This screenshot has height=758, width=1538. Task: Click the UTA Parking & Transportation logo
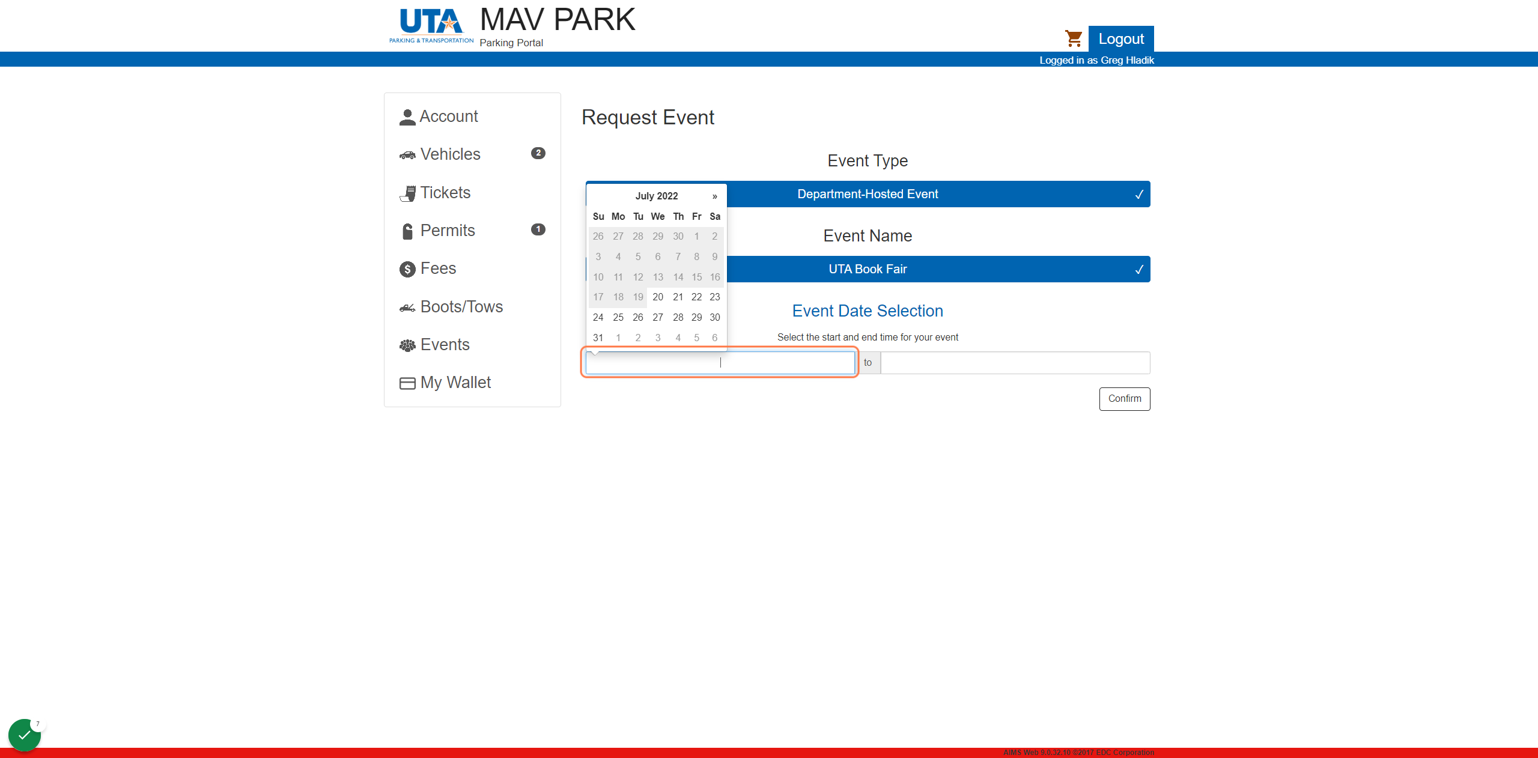click(431, 25)
